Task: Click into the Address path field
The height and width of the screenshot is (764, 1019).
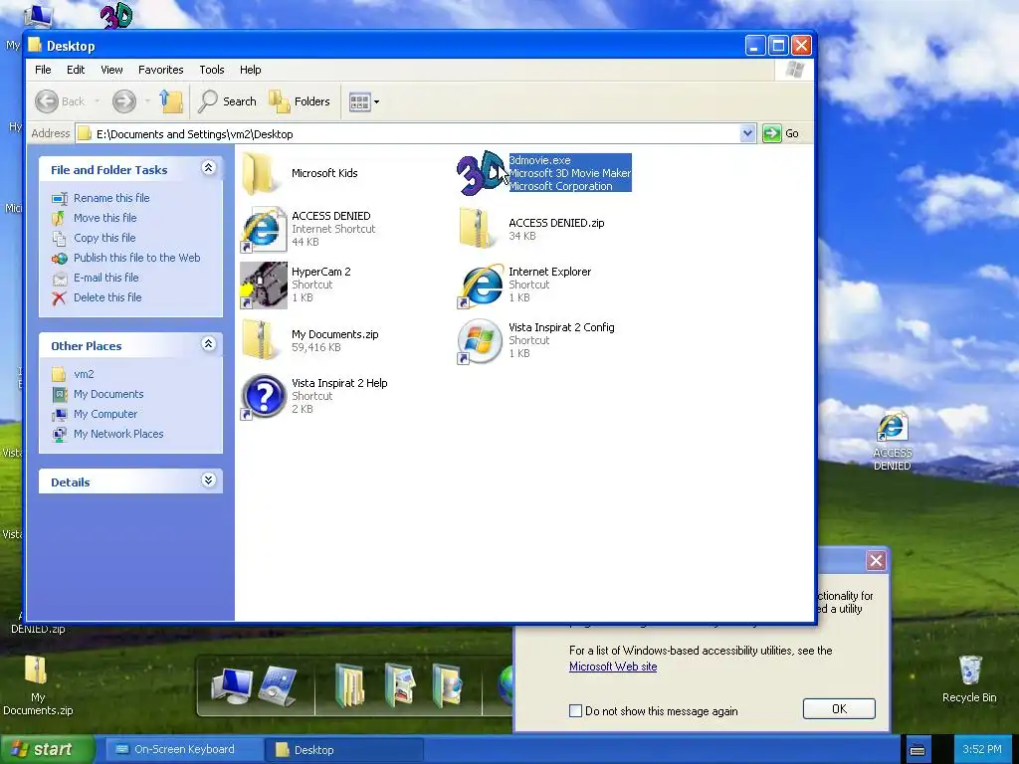Action: (407, 134)
